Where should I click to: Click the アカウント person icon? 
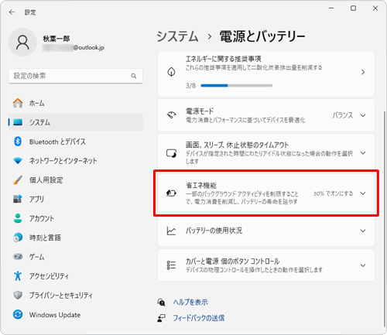18,218
